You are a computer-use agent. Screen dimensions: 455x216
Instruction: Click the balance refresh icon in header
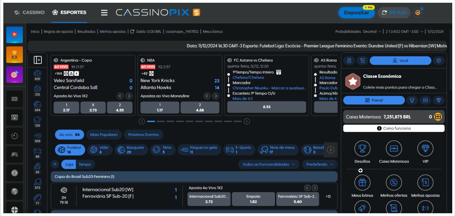tap(384, 13)
